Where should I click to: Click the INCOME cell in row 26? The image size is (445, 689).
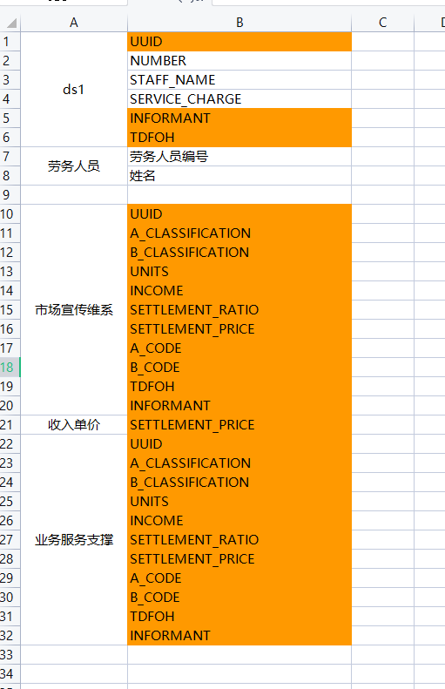pyautogui.click(x=239, y=521)
